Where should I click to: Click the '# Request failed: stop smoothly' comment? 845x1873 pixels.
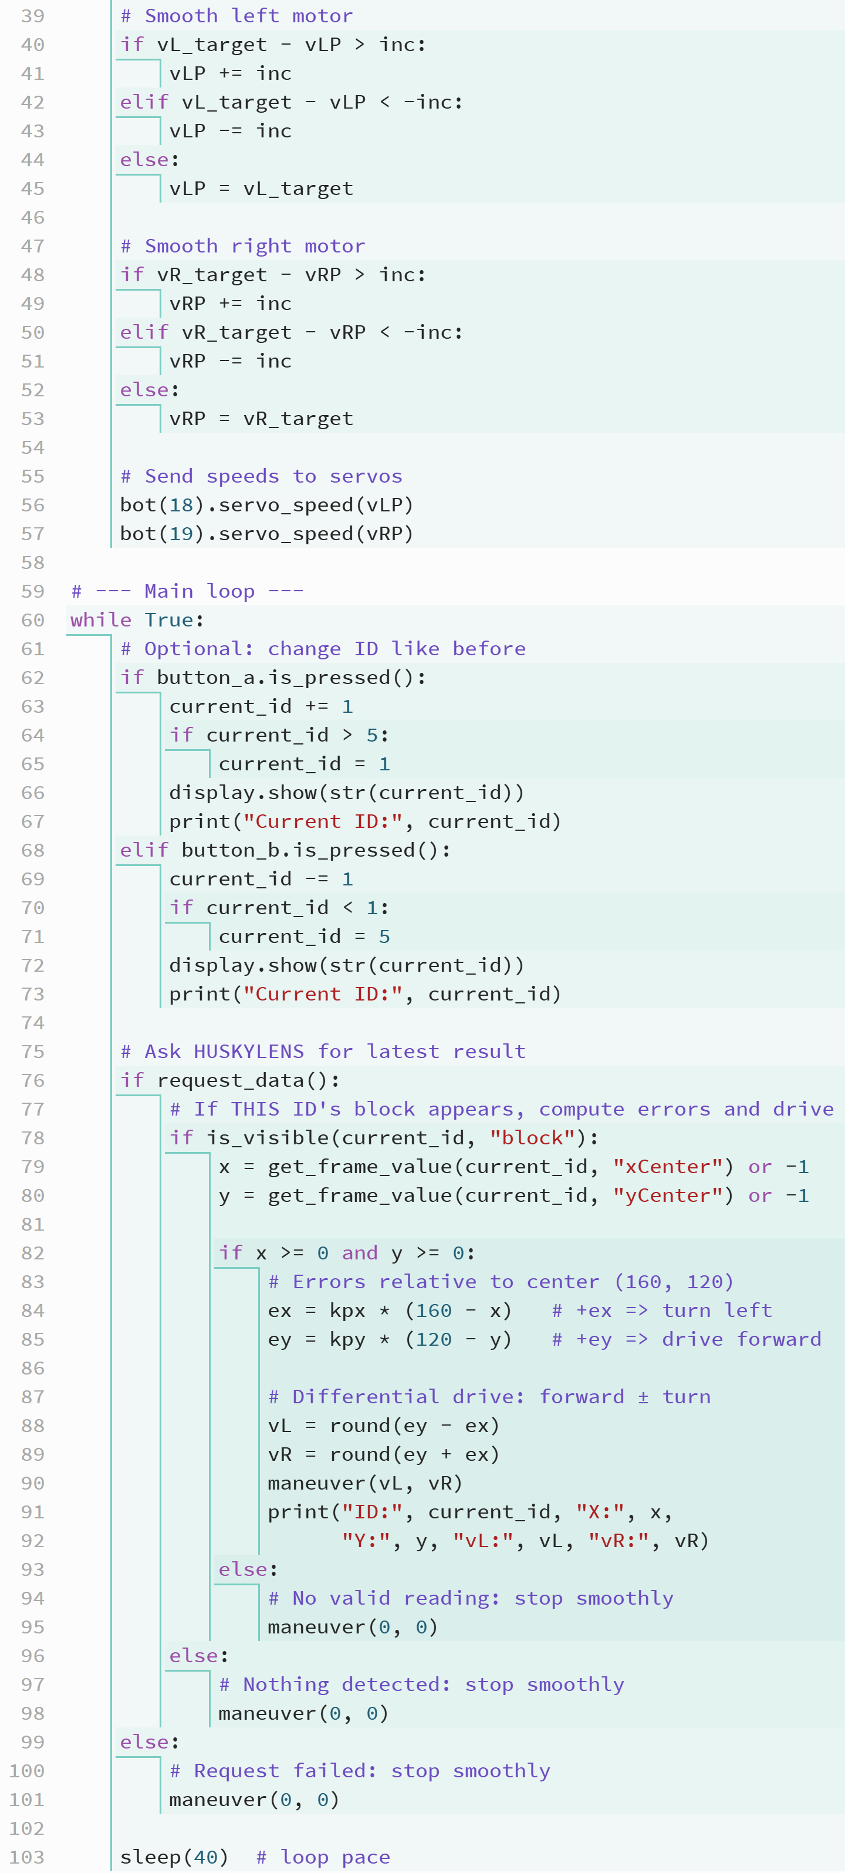click(x=360, y=1770)
